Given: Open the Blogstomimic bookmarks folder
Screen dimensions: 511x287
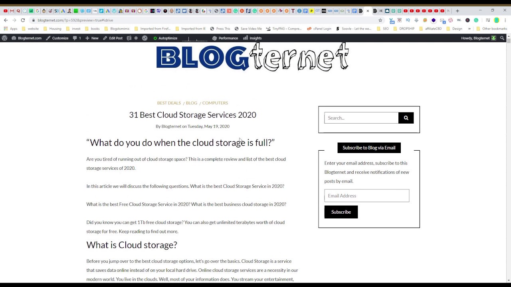Looking at the screenshot, I should tap(117, 29).
